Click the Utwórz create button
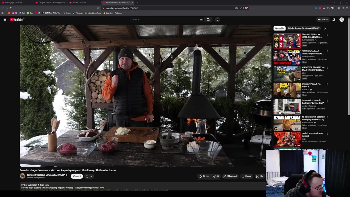 point(323,19)
